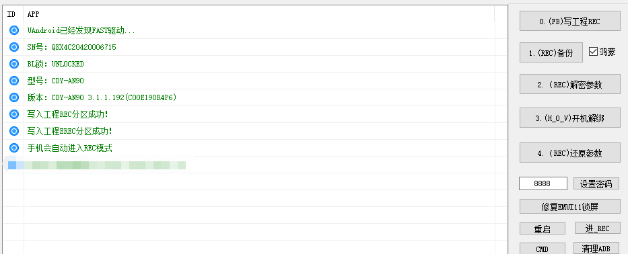Click the APP column header

(x=33, y=14)
